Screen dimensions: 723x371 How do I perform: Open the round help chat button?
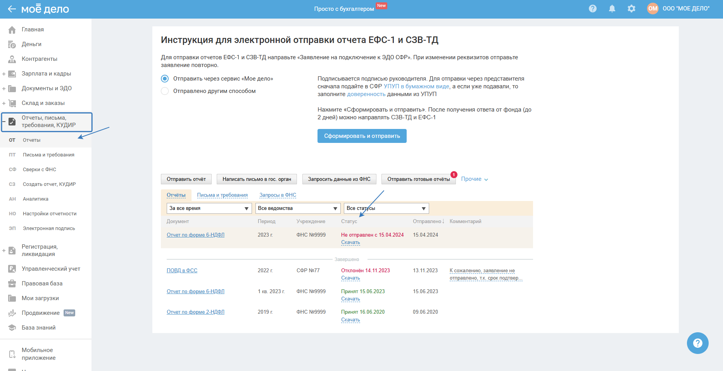(x=697, y=343)
